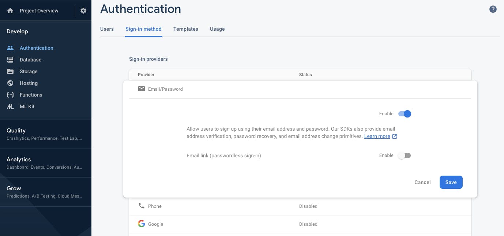Click the Authentication people icon in sidebar
Viewport: 504px width, 236px height.
pyautogui.click(x=10, y=48)
